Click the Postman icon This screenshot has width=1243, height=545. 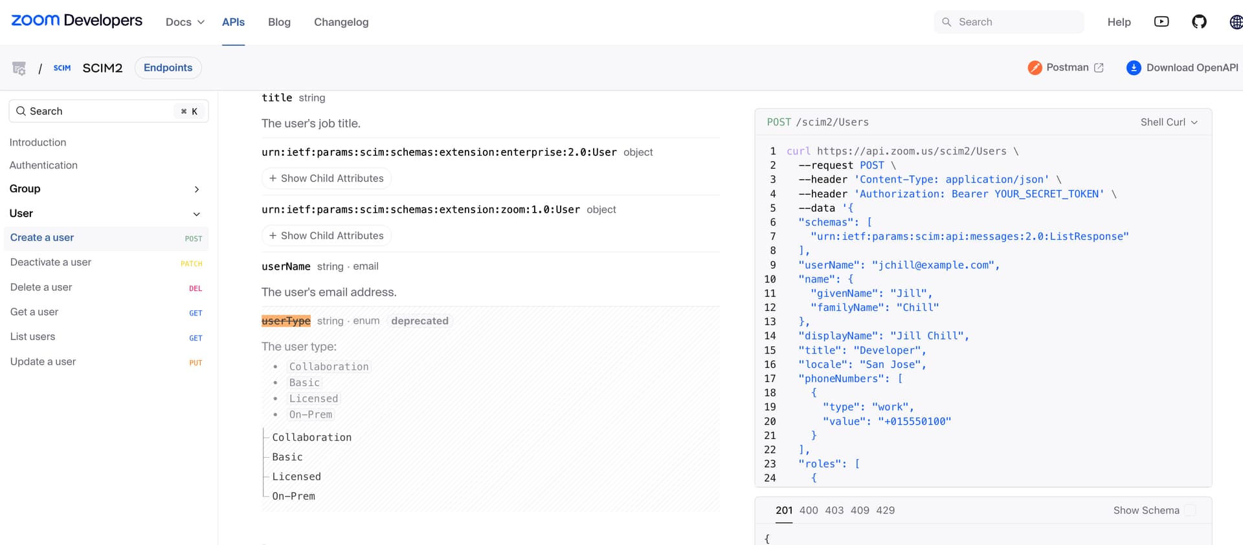pyautogui.click(x=1035, y=68)
